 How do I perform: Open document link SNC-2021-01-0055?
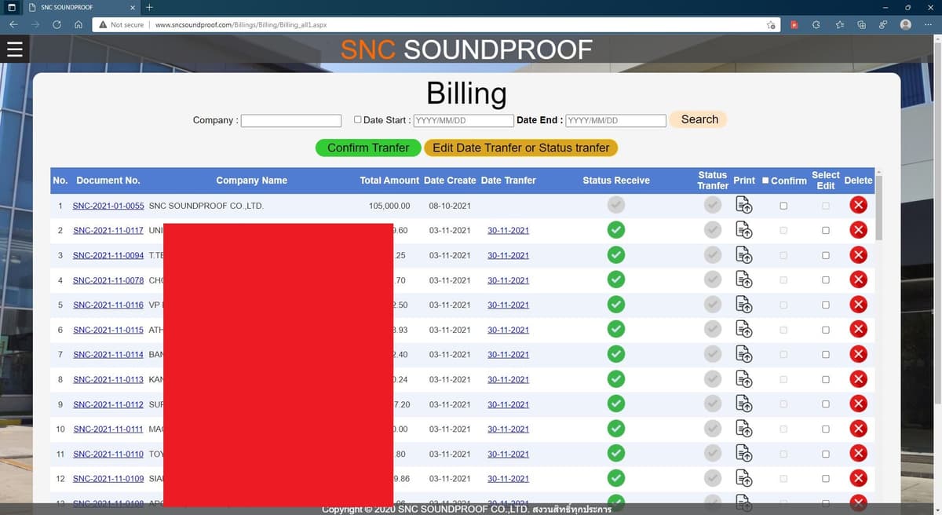(x=108, y=206)
